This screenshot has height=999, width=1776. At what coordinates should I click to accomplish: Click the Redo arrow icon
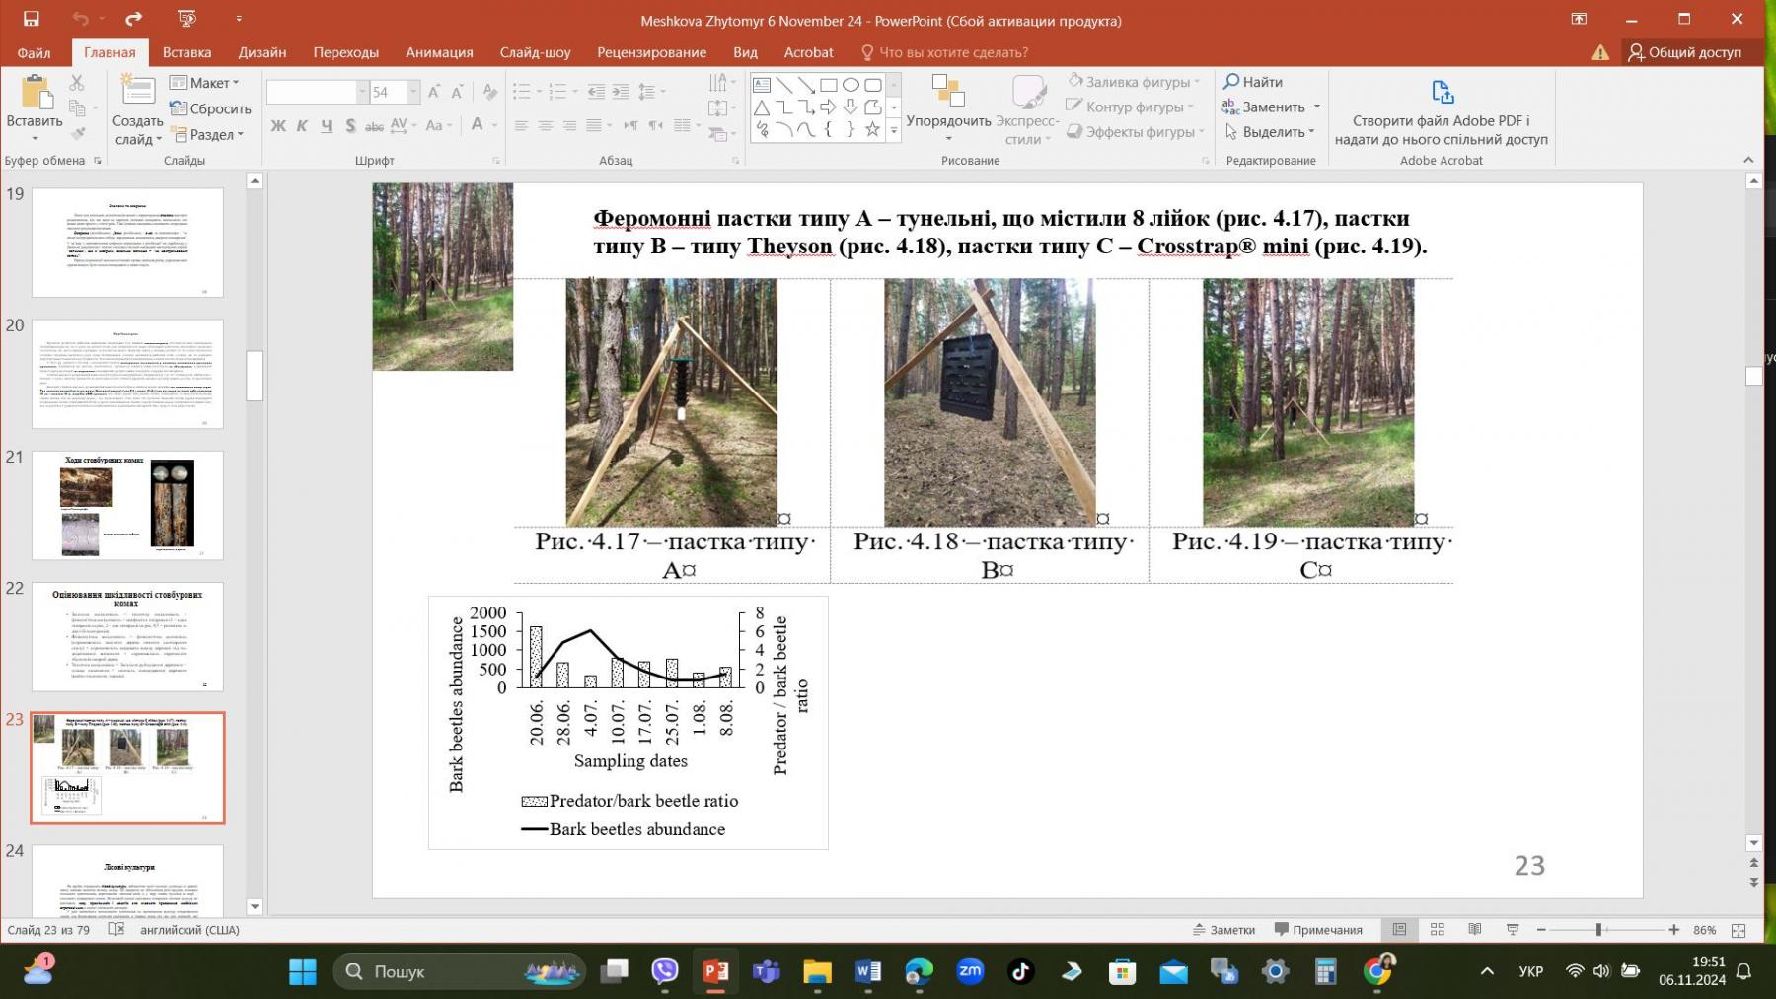133,19
